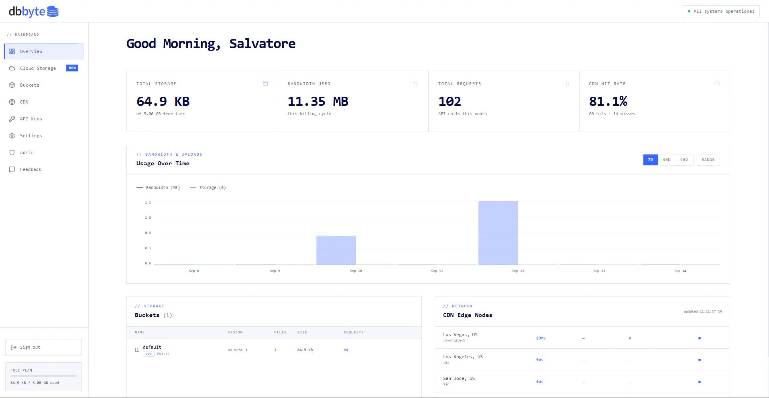Click the Cloud Storage cloud icon
This screenshot has height=398, width=769.
point(12,68)
